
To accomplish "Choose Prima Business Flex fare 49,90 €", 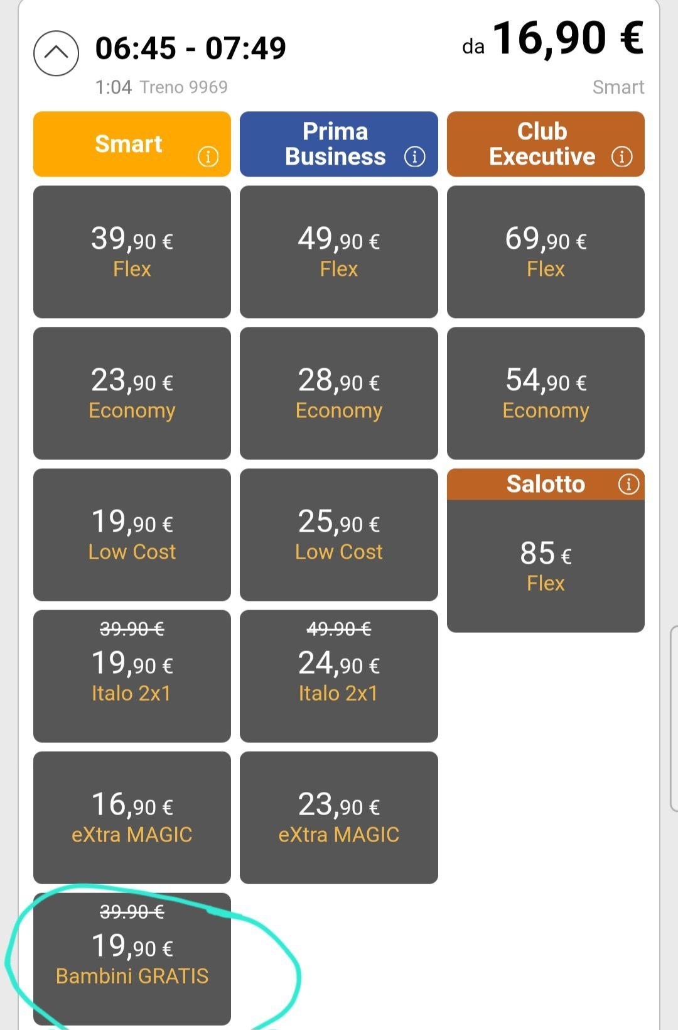I will point(338,252).
